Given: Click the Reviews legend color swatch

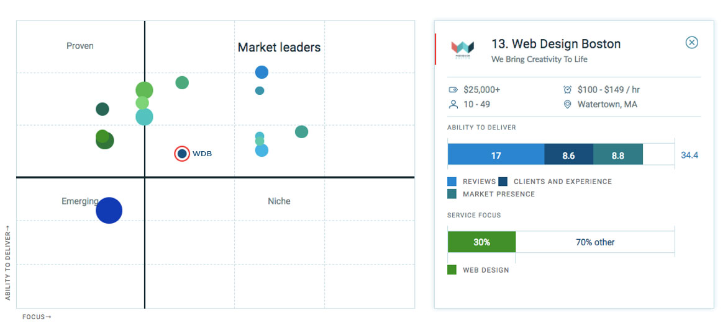Looking at the screenshot, I should (x=452, y=181).
